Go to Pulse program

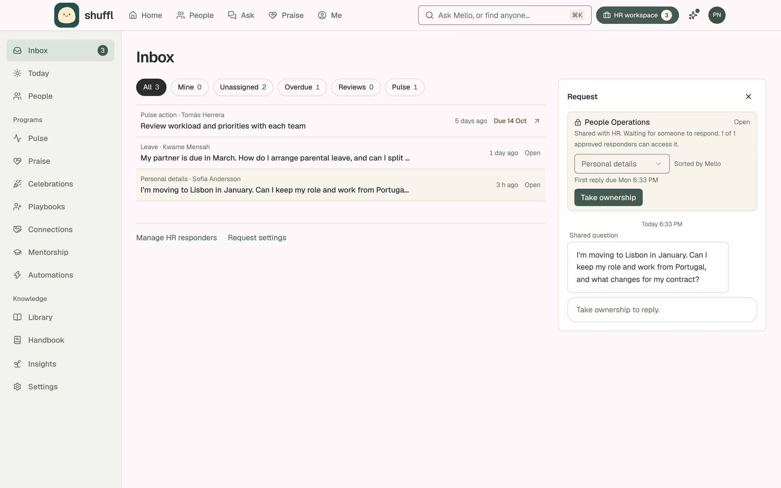pos(60,138)
